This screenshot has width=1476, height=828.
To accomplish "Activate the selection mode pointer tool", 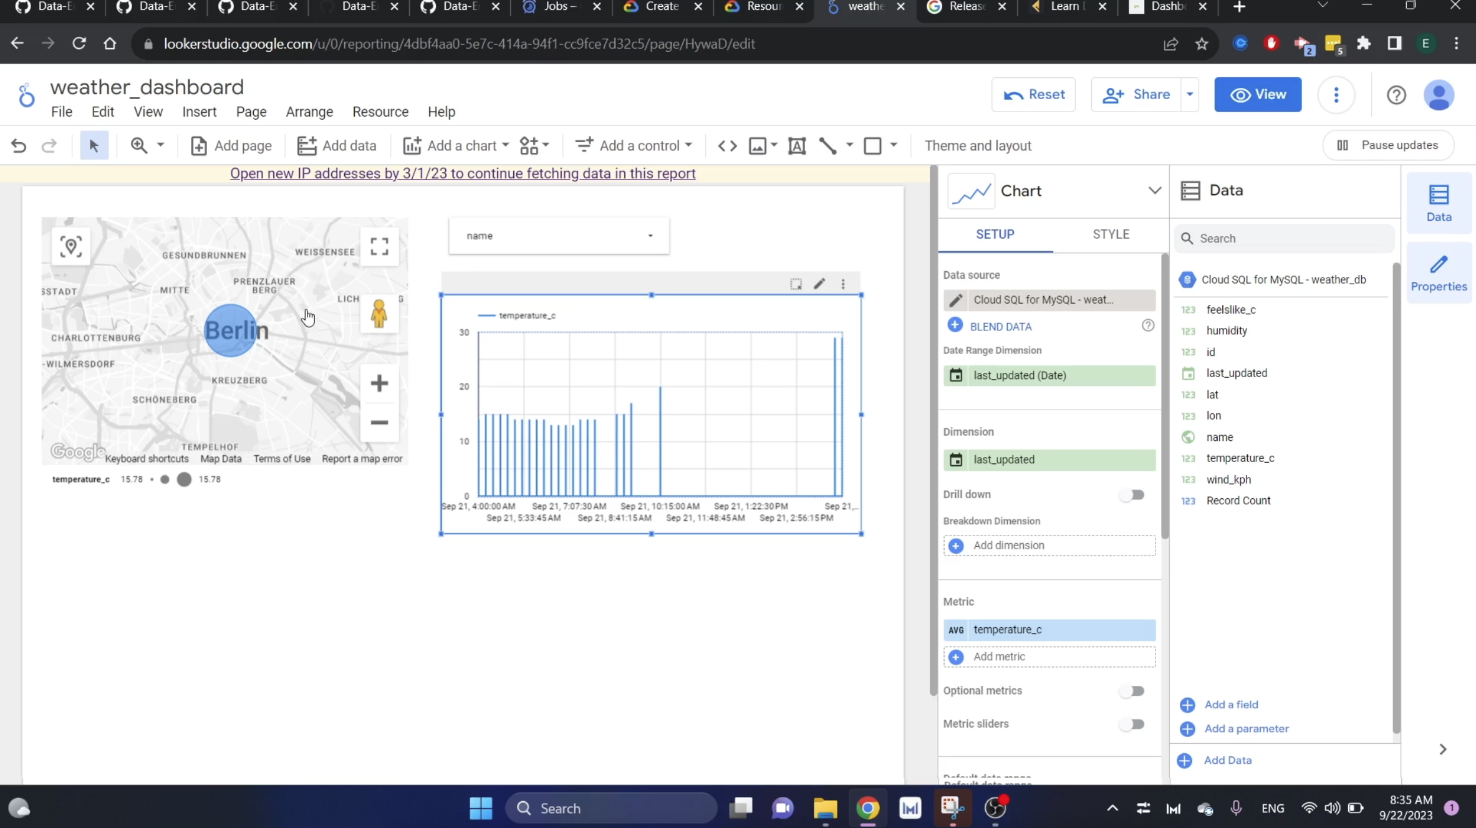I will [94, 146].
